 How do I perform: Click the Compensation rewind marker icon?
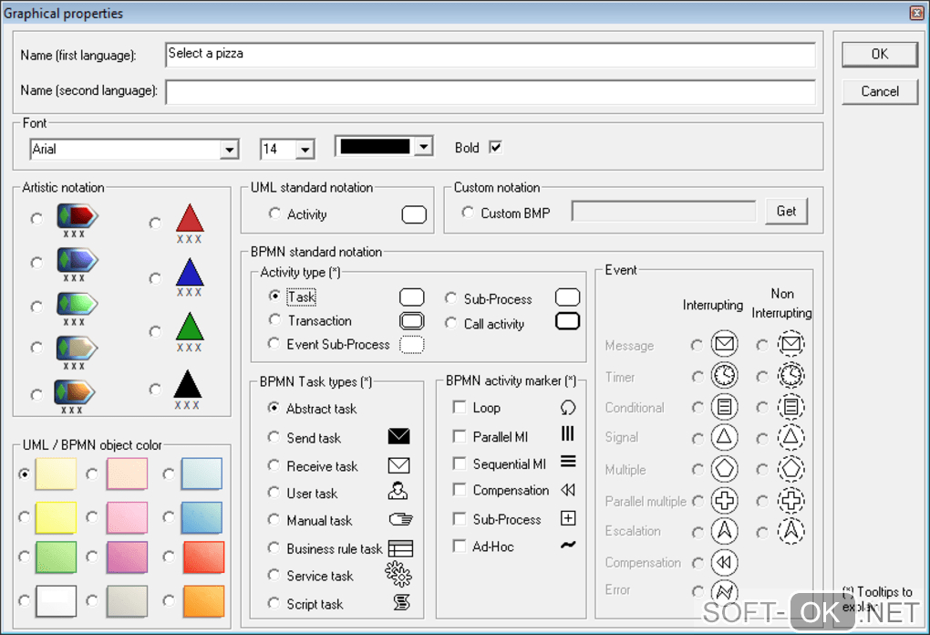point(568,490)
